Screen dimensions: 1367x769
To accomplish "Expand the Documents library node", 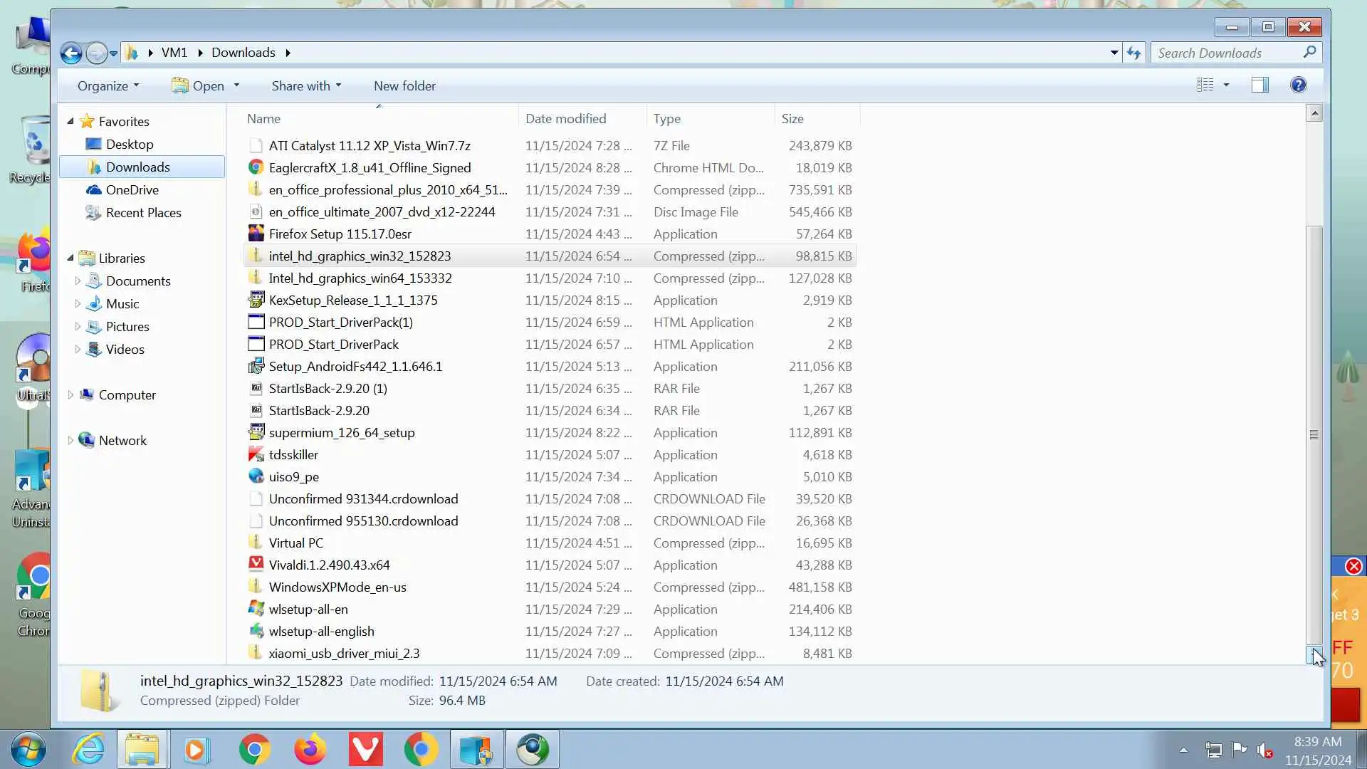I will (x=78, y=281).
